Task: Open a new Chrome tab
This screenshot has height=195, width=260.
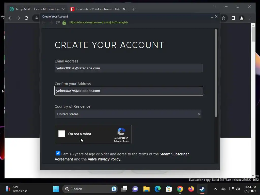Action: click(134, 9)
